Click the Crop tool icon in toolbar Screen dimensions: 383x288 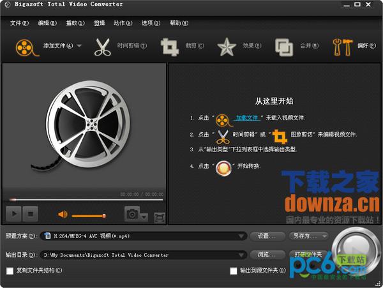[x=169, y=47]
